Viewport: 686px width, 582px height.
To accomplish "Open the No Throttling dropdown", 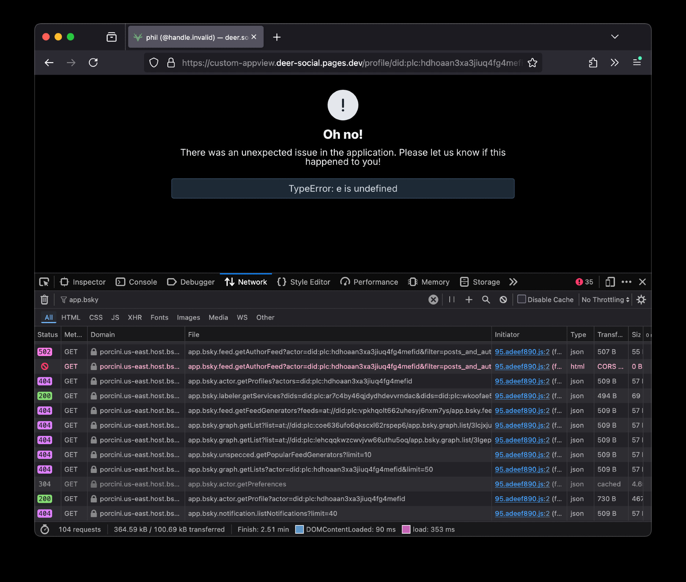I will click(605, 300).
